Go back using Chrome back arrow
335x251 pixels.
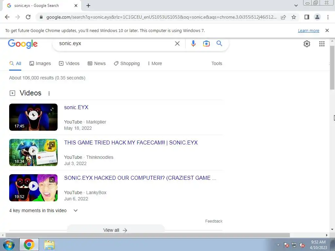coord(7,17)
